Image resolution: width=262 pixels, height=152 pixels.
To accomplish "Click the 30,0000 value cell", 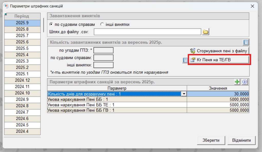I will pyautogui.click(x=218, y=94).
